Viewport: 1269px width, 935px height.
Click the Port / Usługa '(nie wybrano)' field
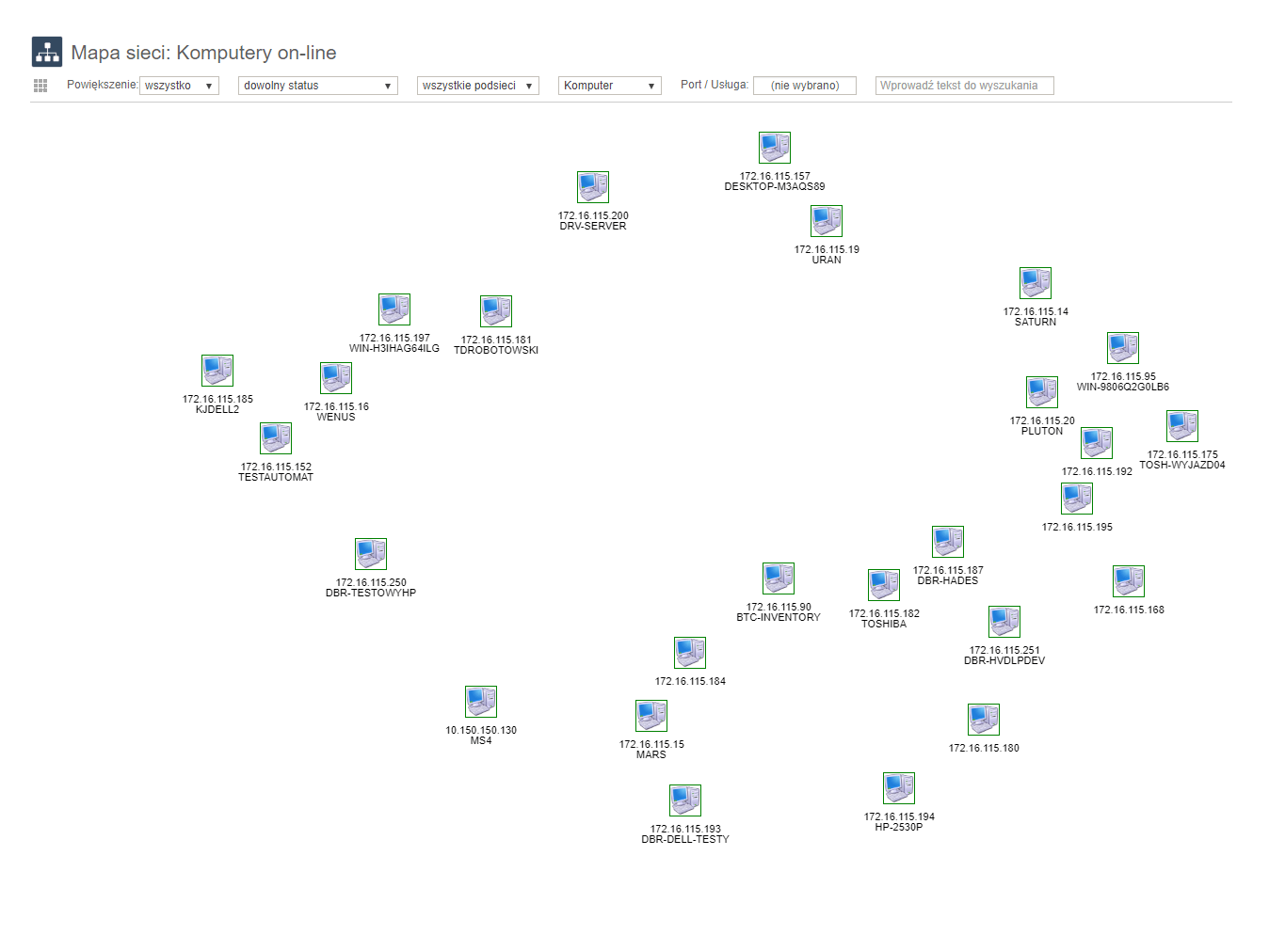(805, 86)
